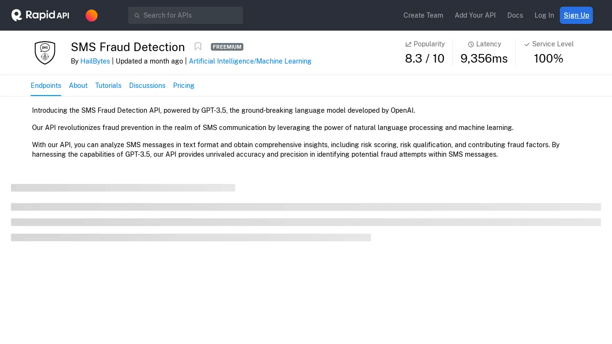Go to the Discussions tab
Screen dimensions: 612x344
147,86
